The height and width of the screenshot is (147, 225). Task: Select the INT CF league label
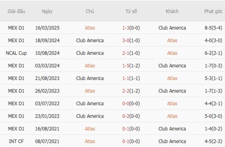pos(16,141)
